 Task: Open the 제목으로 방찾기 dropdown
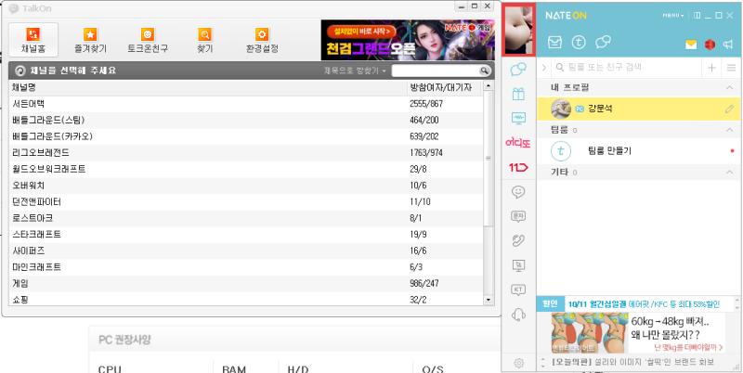click(x=355, y=71)
